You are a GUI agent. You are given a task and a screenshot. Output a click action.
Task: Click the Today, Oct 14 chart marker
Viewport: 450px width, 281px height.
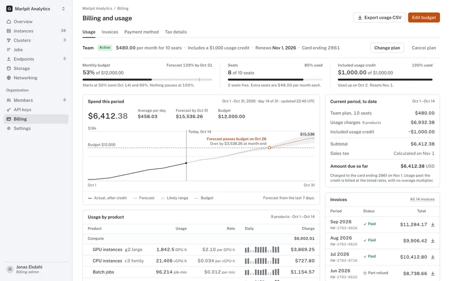[x=186, y=163]
